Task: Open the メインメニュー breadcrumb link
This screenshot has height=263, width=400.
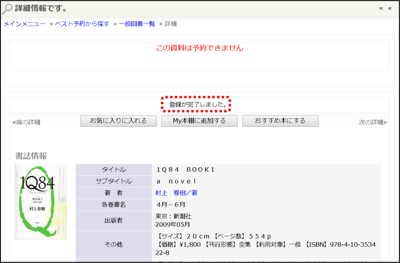Action: tap(24, 24)
